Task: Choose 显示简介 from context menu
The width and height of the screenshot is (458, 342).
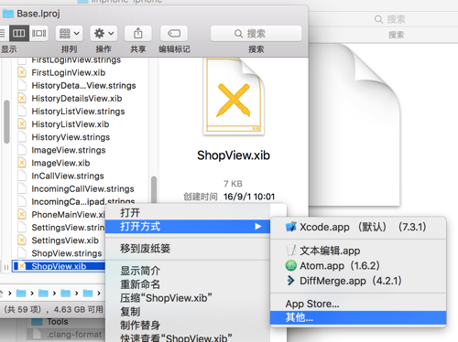Action: click(x=188, y=271)
